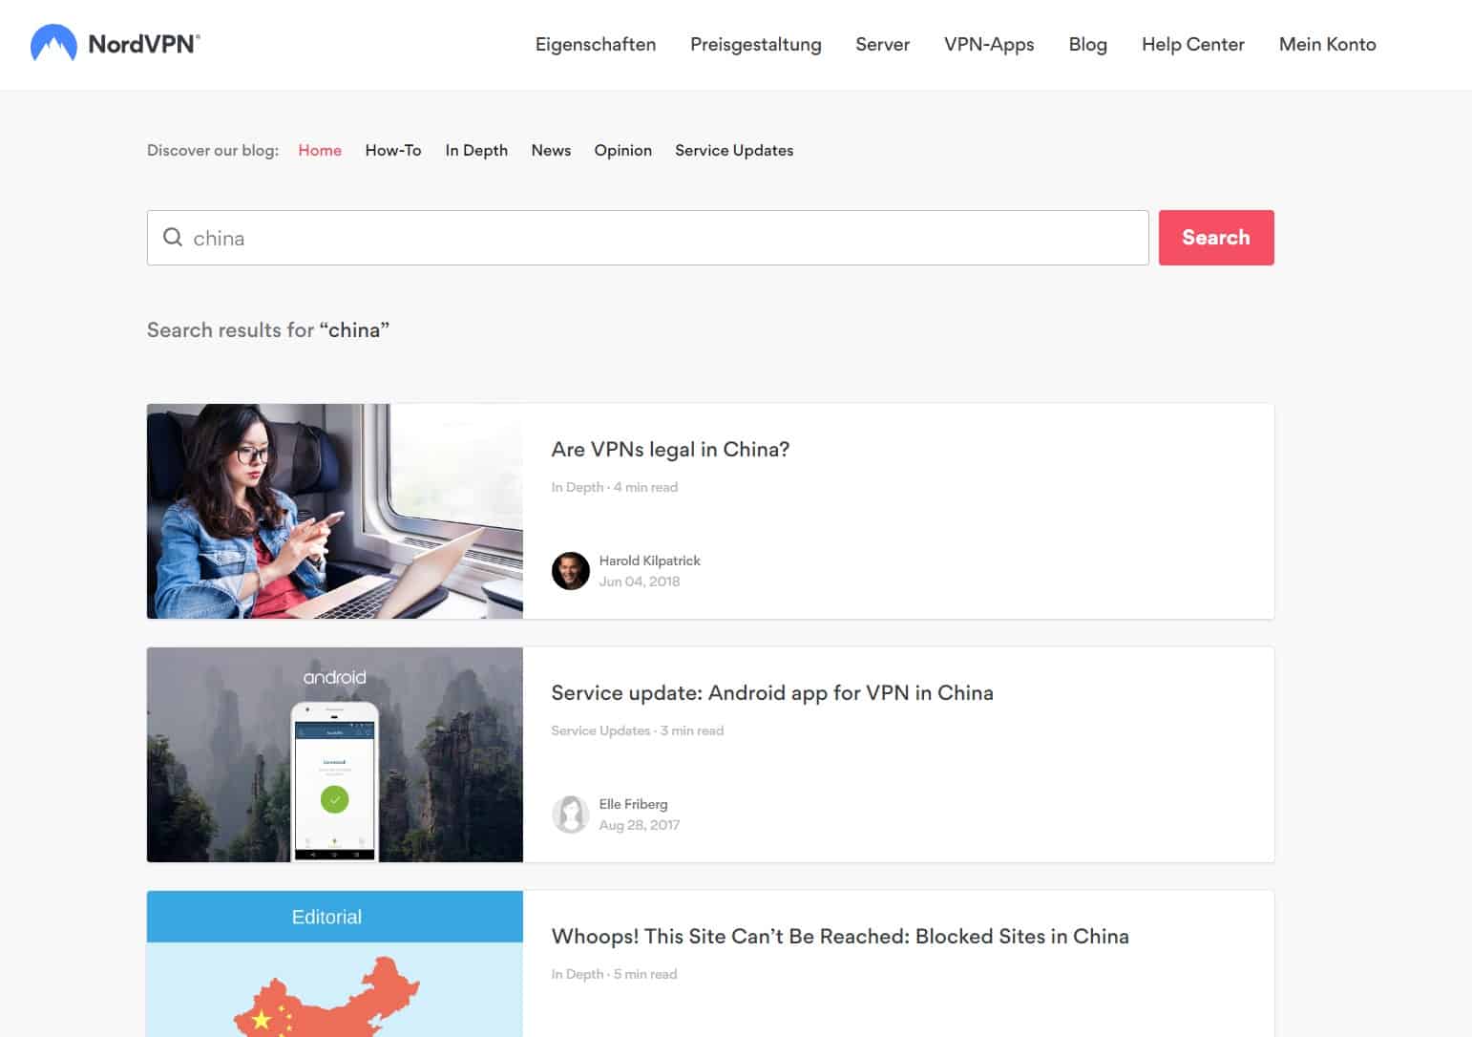1472x1037 pixels.
Task: Open Service update: Android app article
Action: (x=772, y=693)
